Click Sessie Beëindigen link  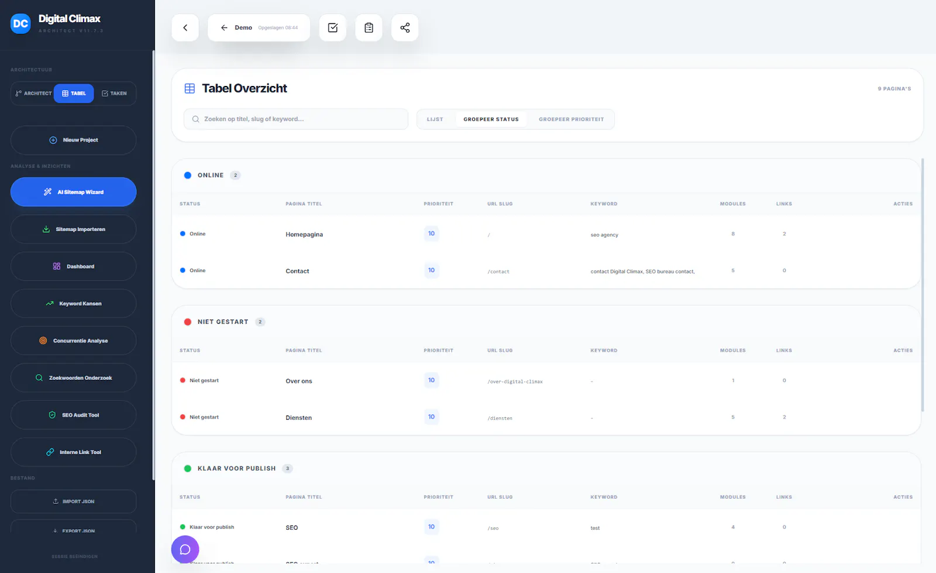tap(74, 557)
